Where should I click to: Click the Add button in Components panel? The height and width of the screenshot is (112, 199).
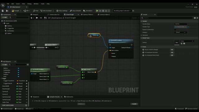pyautogui.click(x=4, y=17)
